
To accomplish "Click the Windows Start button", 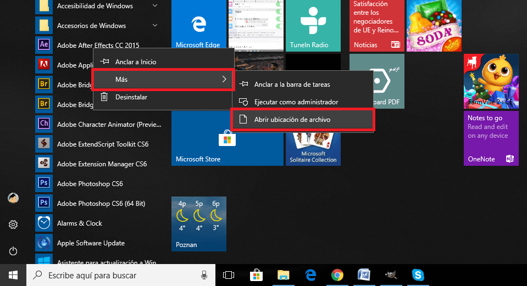I will pos(13,275).
